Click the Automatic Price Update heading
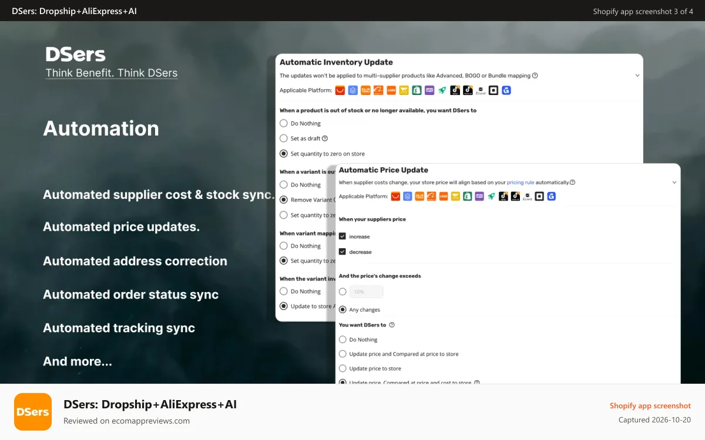 (384, 170)
